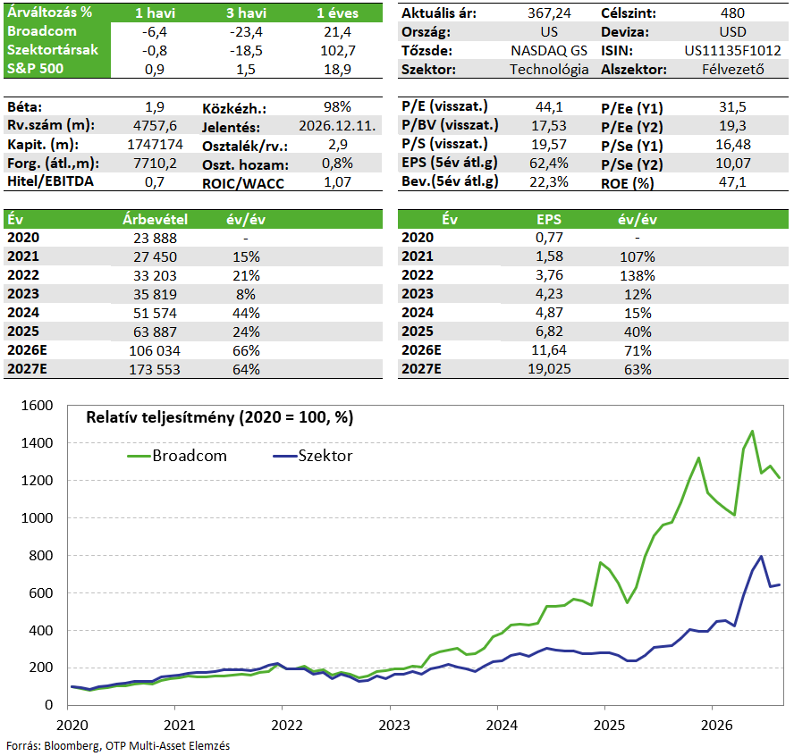
Task: Click the Forg. (átl.,m) value 7710,2
Action: click(155, 164)
